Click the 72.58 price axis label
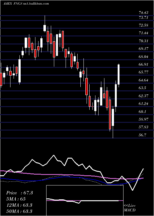 (x=144, y=25)
